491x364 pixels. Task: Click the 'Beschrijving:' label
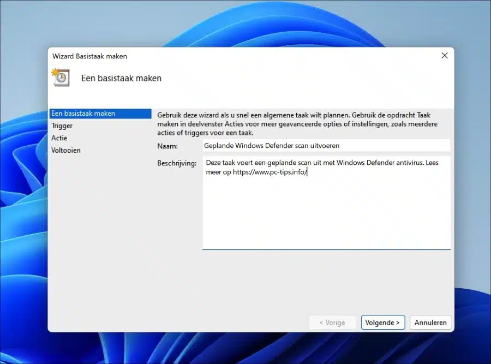click(x=177, y=163)
